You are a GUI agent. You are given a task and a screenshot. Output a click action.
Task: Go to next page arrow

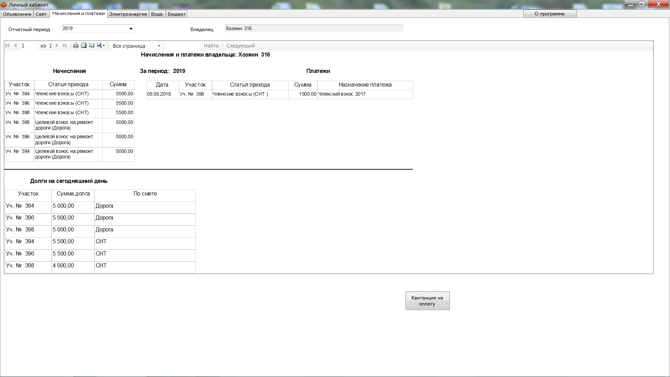coord(57,45)
